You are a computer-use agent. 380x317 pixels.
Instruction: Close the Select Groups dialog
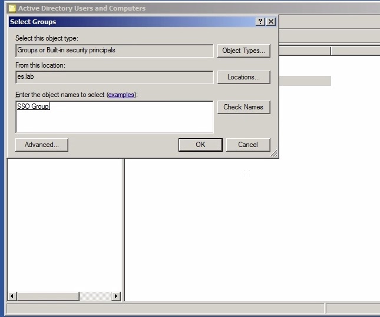point(271,22)
